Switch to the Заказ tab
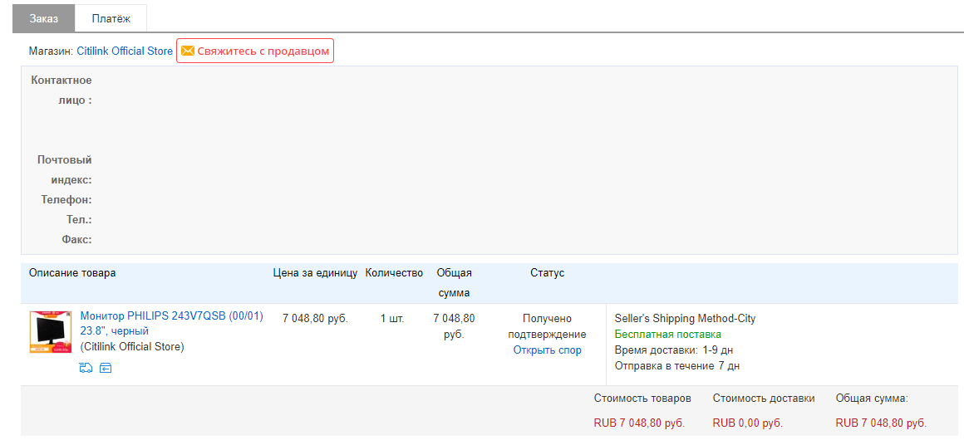Image resolution: width=964 pixels, height=445 pixels. 44,18
